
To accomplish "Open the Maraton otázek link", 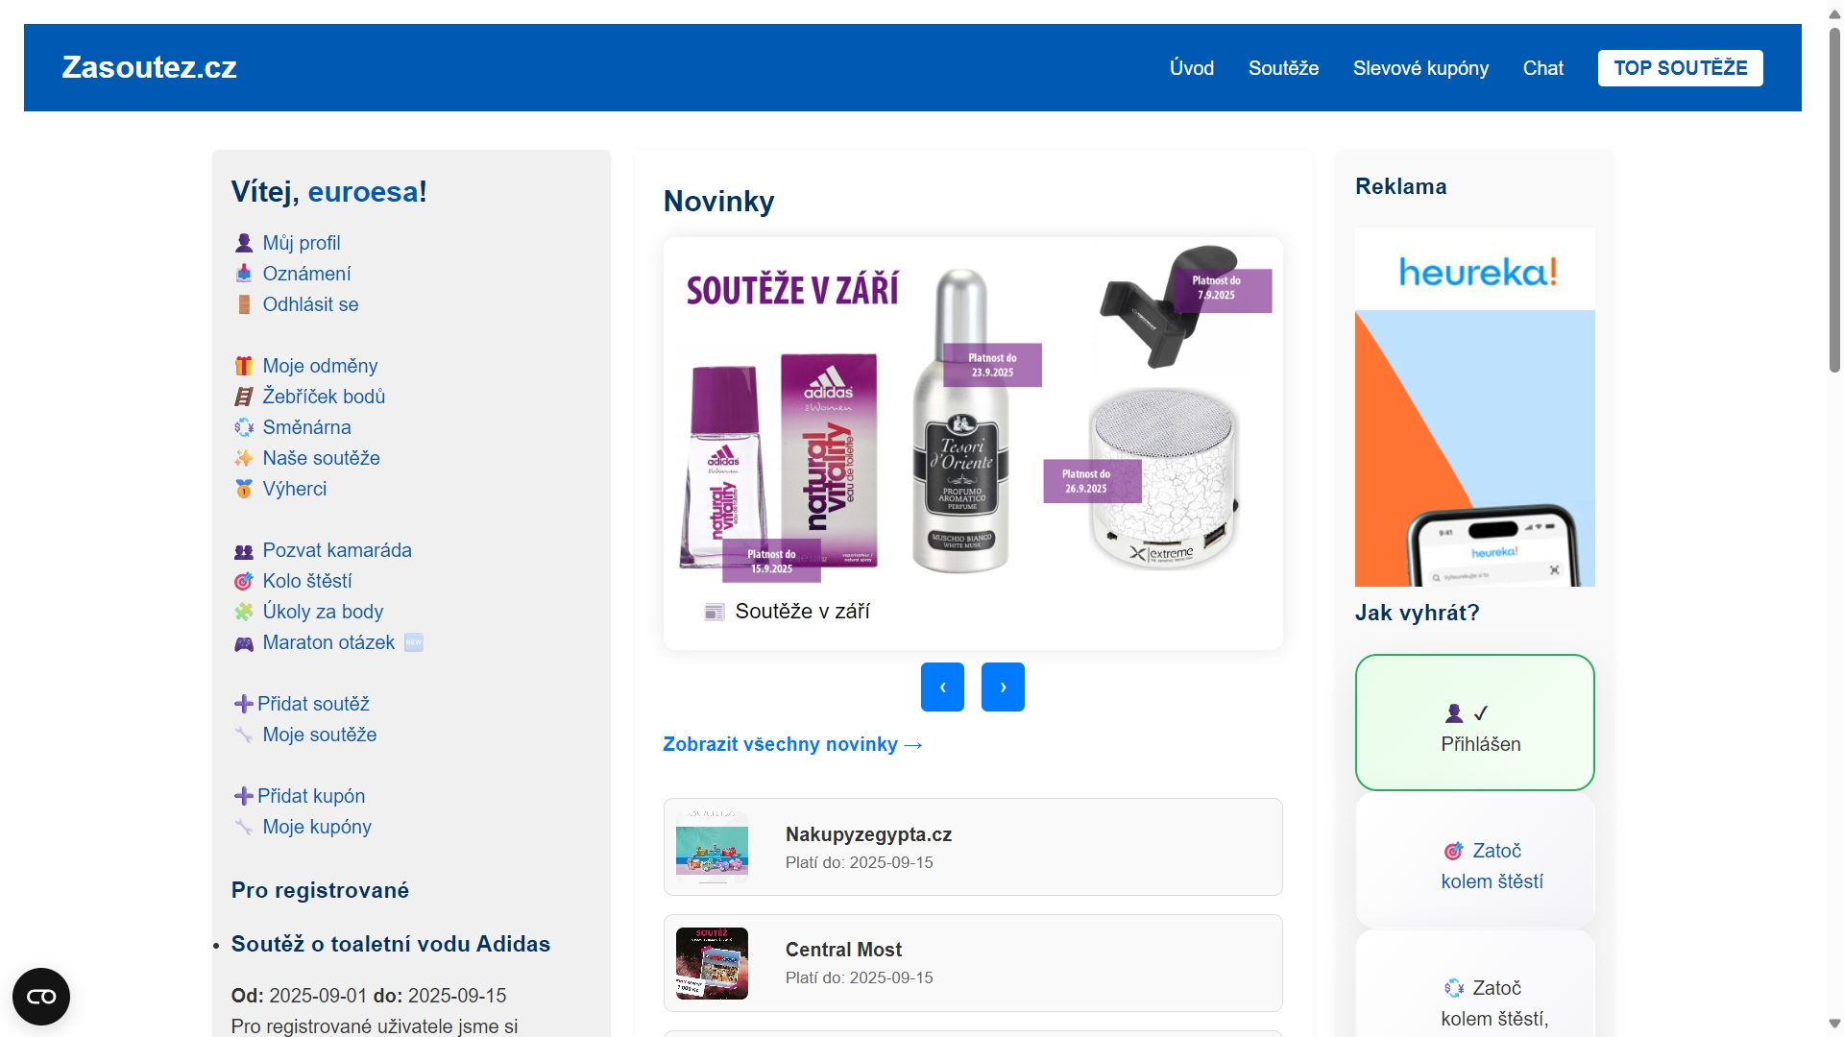I will pos(328,642).
